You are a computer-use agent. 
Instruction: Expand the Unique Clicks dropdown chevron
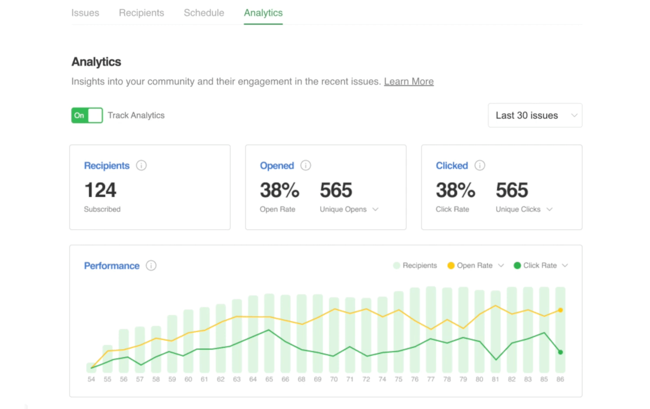click(550, 209)
